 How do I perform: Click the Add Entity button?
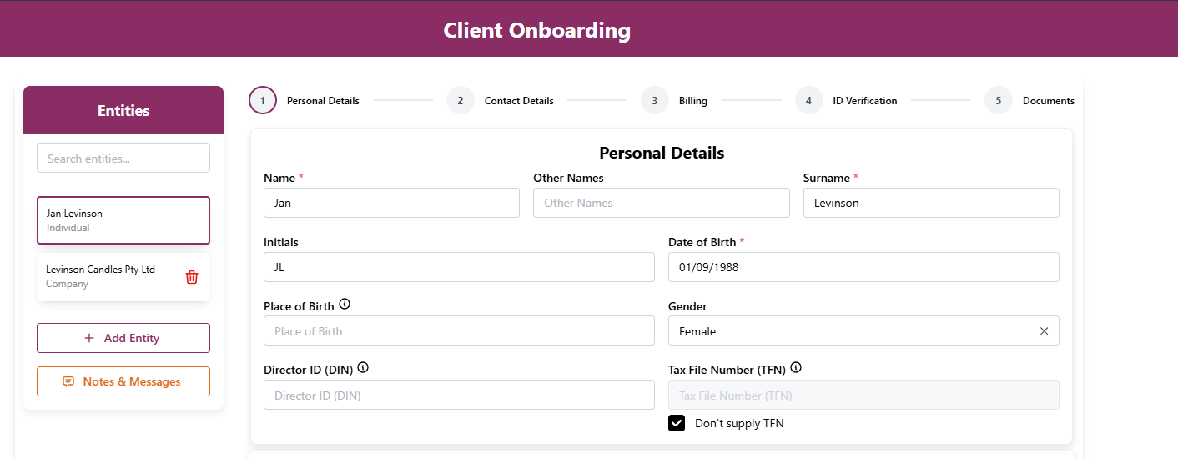click(123, 338)
